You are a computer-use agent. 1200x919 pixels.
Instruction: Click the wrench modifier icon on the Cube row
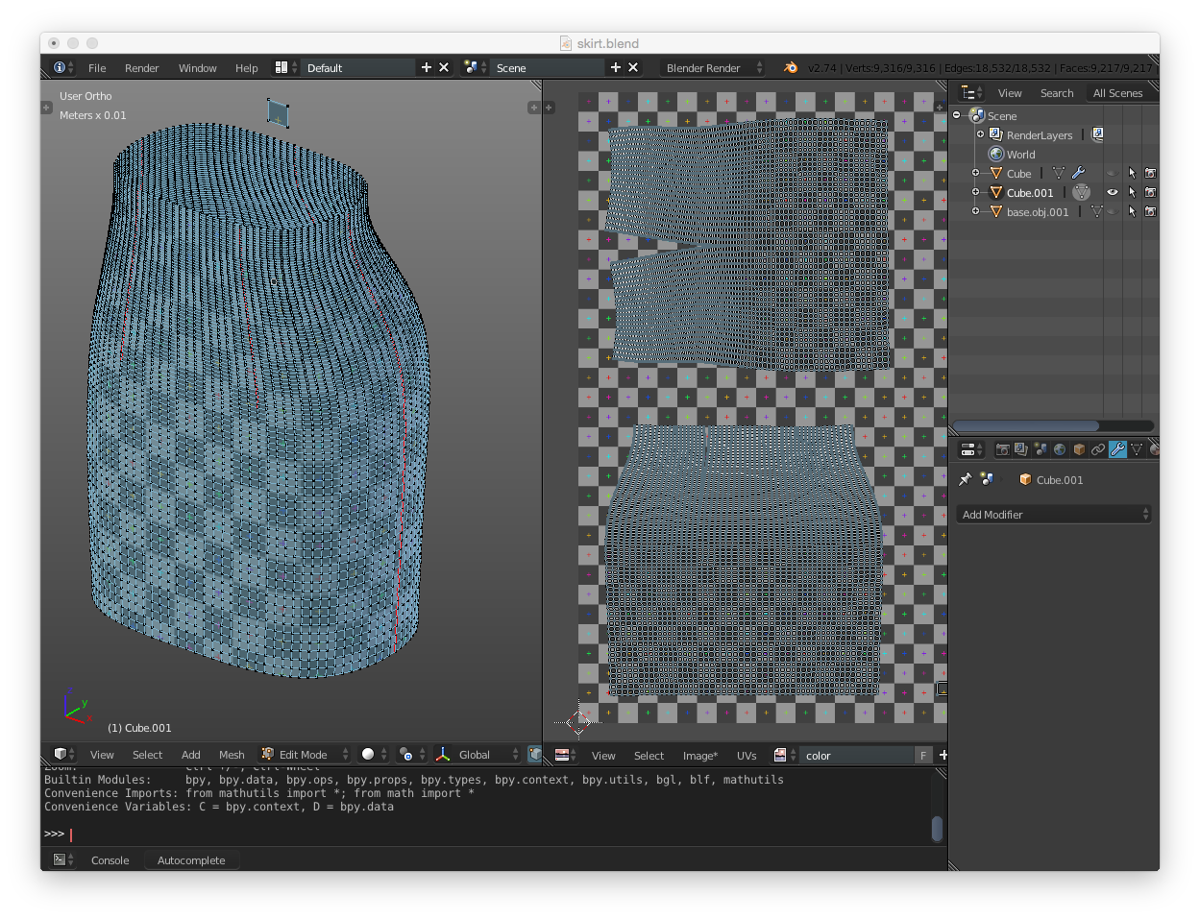tap(1078, 174)
